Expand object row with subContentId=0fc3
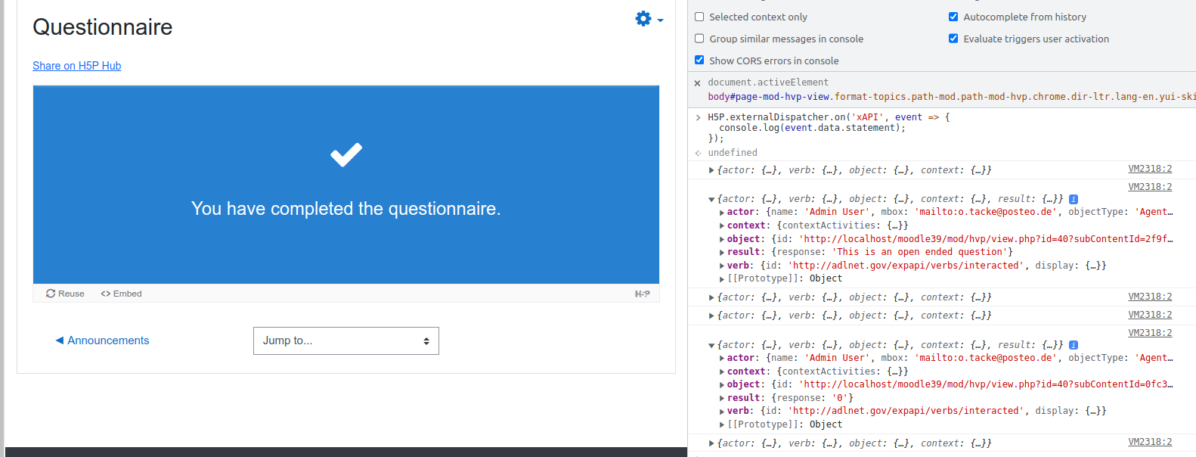1196x457 pixels. tap(722, 384)
